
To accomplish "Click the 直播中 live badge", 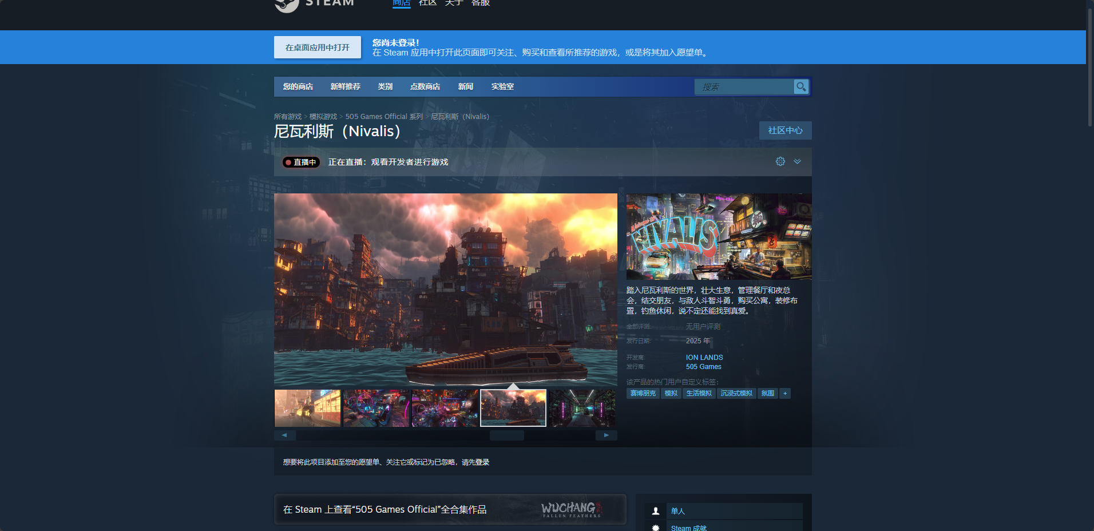I will tap(301, 163).
